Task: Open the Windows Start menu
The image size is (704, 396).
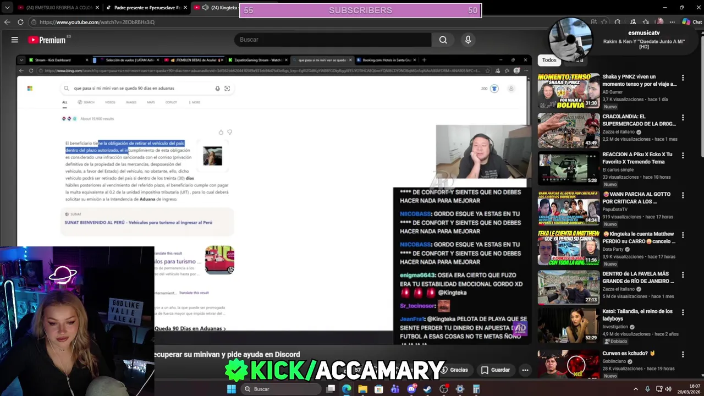Action: click(x=232, y=389)
